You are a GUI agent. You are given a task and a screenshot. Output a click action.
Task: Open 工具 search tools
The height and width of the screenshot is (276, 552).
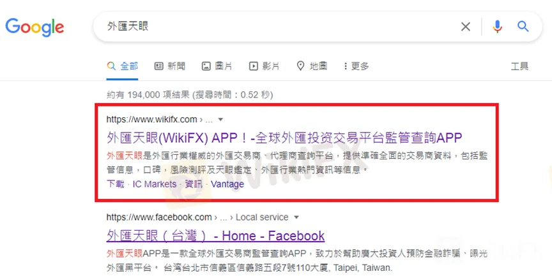pyautogui.click(x=519, y=66)
